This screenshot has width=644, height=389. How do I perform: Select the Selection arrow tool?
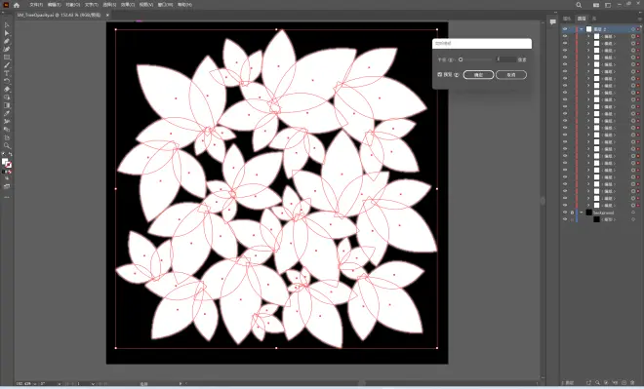(x=7, y=25)
